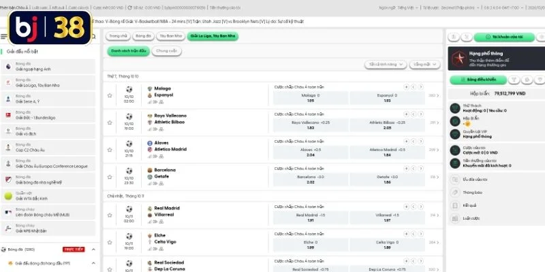The image size is (545, 272).
Task: Open all markets count for Malaga match
Action: (434, 95)
